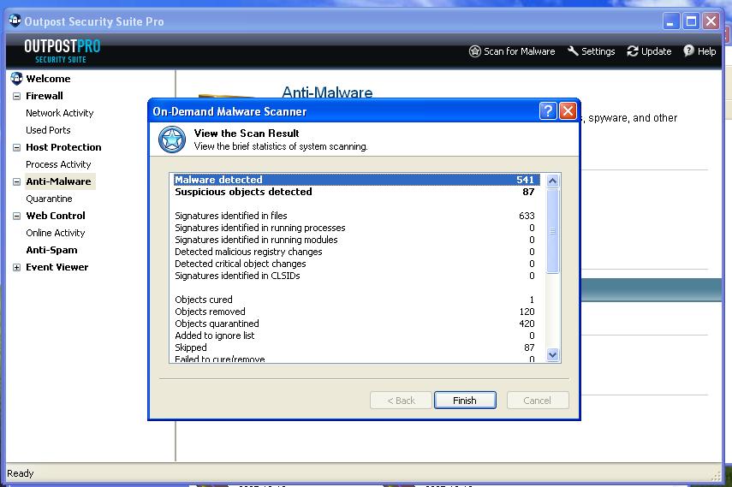Minimize the Outpost Security Suite window
Viewport: 732px width, 487px height.
pos(670,21)
